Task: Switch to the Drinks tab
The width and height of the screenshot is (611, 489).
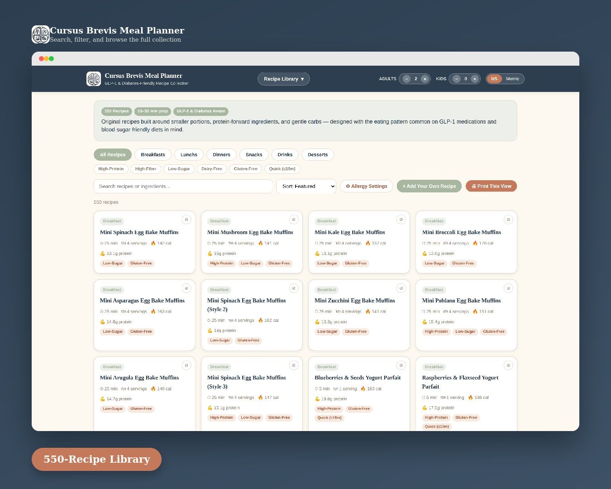Action: coord(285,155)
